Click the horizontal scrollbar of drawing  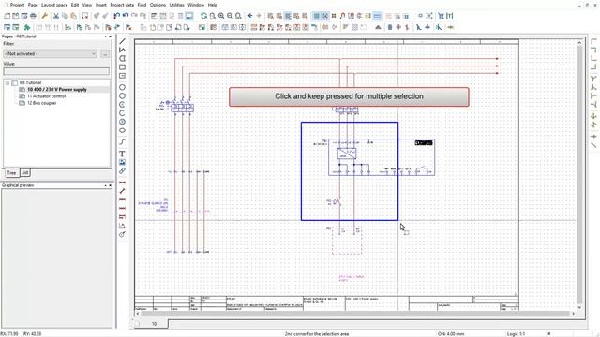[355, 314]
